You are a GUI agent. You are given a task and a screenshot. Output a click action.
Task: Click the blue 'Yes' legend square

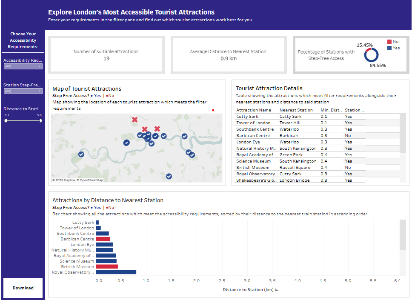(389, 48)
